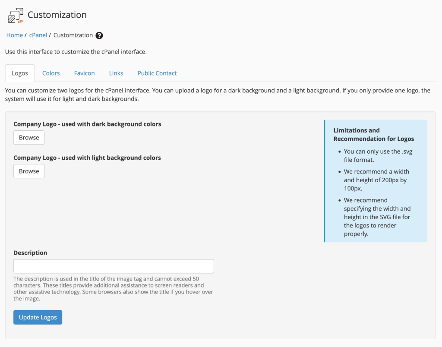Open the cPanel breadcrumb link
This screenshot has width=442, height=347.
tap(38, 35)
